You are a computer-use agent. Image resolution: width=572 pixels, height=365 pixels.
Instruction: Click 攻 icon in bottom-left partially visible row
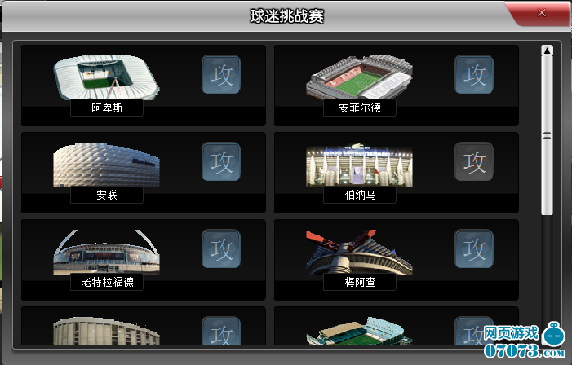pos(221,331)
